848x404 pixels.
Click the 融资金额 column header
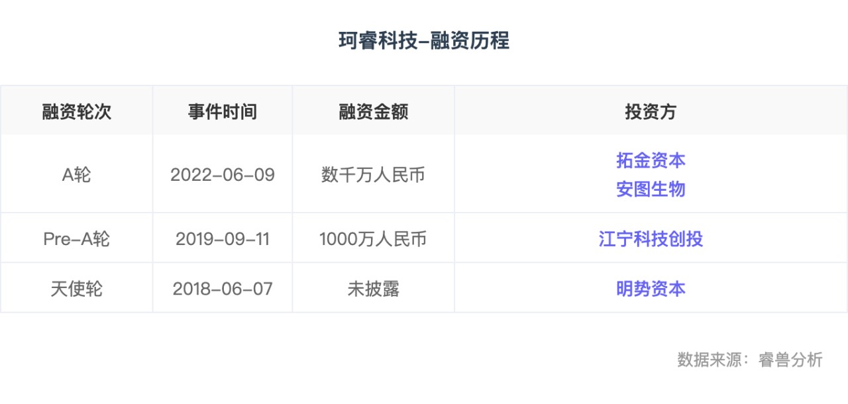(374, 111)
